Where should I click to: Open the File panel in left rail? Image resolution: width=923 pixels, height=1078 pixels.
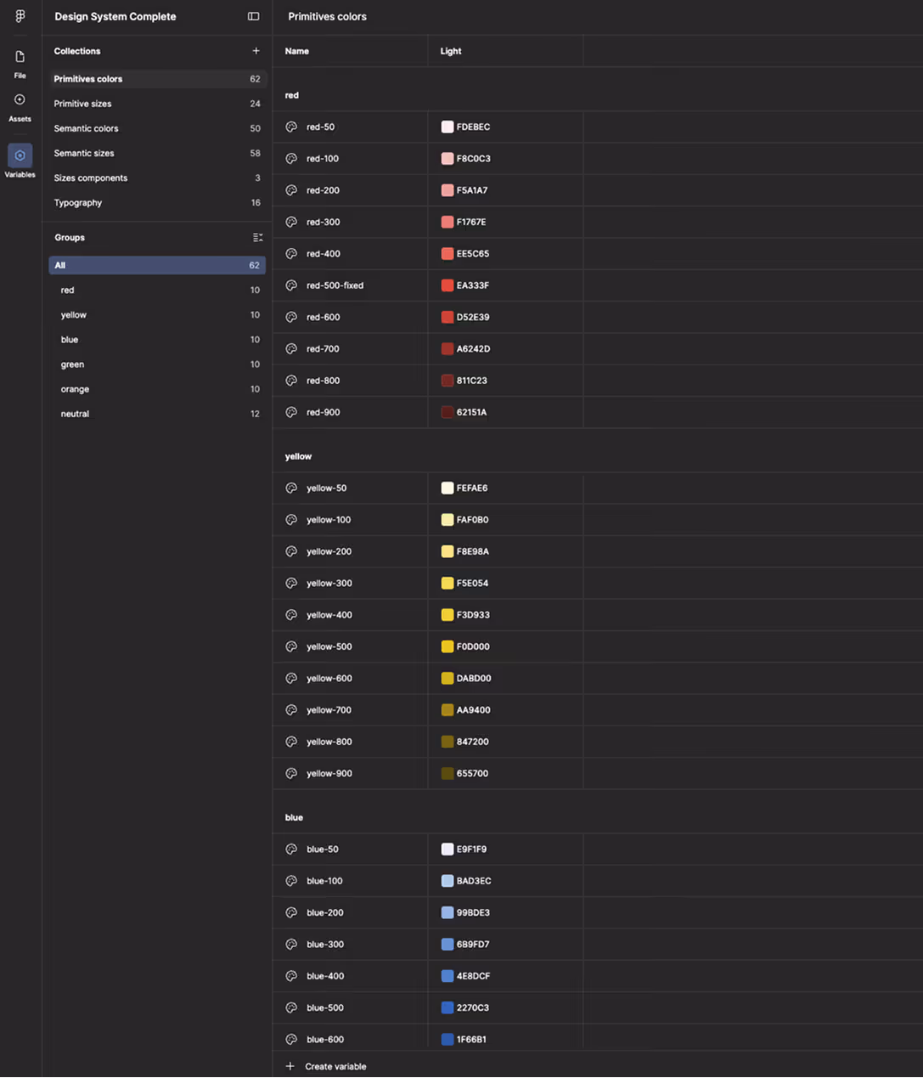(x=20, y=64)
